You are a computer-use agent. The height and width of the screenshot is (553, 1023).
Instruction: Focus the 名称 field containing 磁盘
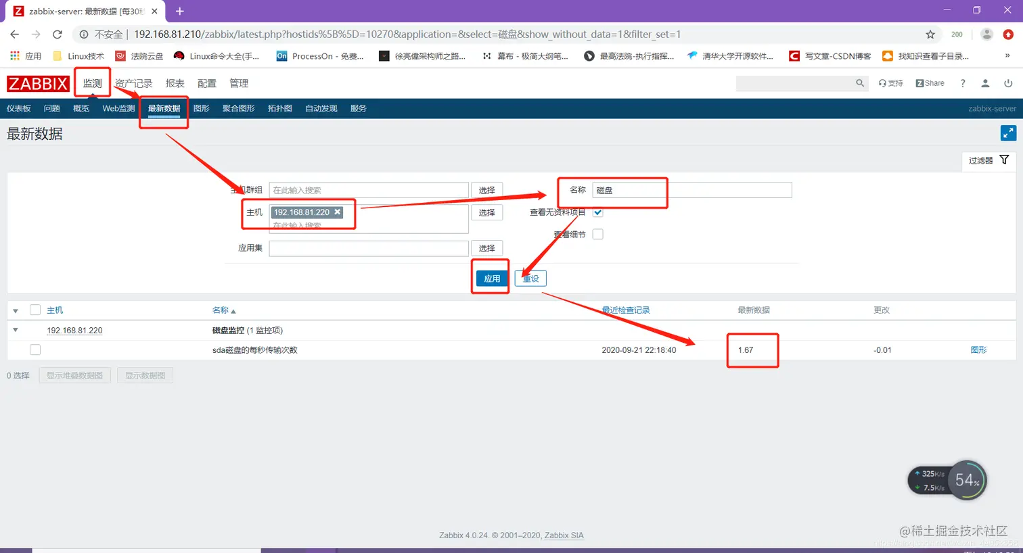click(x=692, y=190)
